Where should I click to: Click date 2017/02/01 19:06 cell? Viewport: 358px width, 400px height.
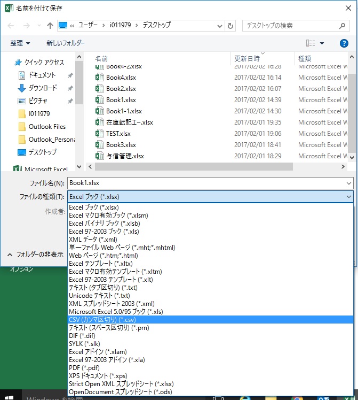pyautogui.click(x=258, y=133)
